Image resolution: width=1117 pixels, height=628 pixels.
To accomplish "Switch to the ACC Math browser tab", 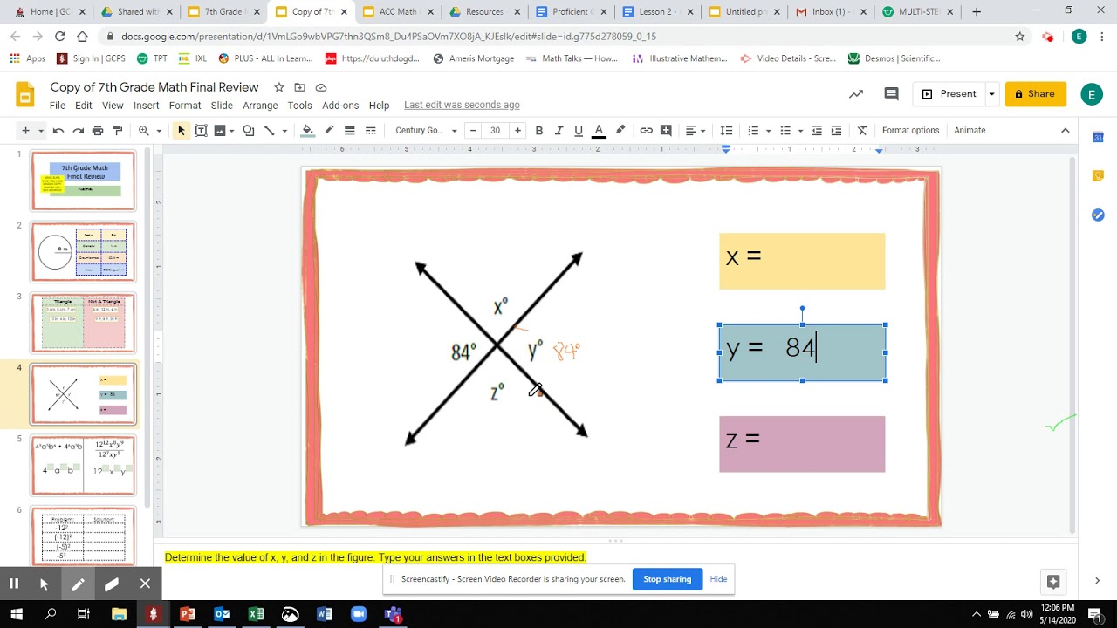I will (x=397, y=12).
